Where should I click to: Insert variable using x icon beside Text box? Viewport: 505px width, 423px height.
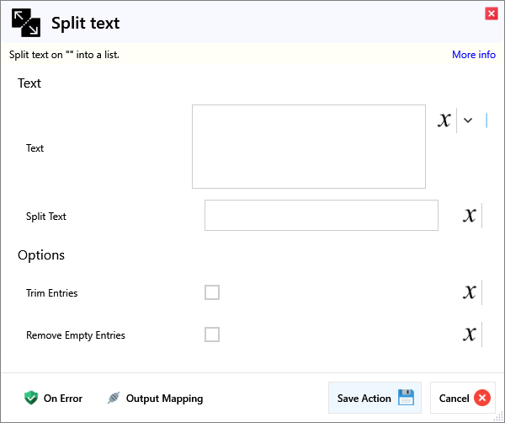coord(444,120)
